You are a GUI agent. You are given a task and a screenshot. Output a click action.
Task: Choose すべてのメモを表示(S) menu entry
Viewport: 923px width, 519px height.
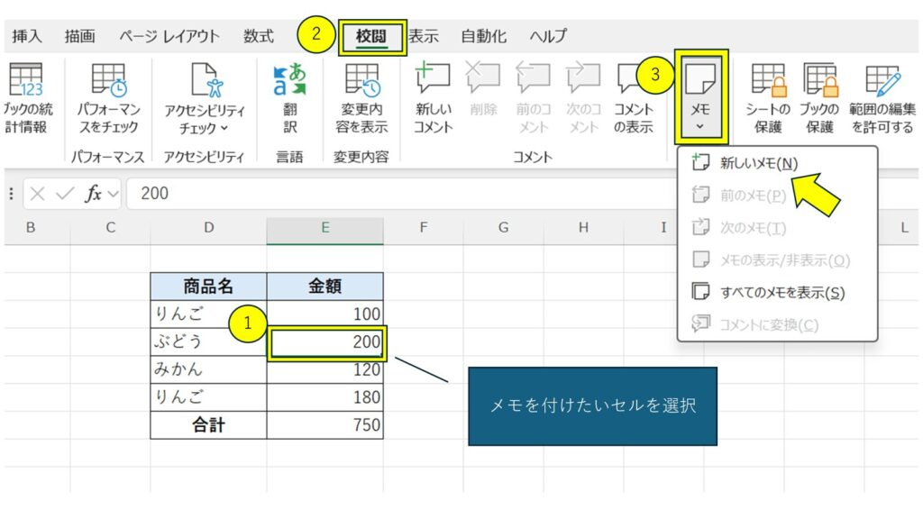[781, 293]
